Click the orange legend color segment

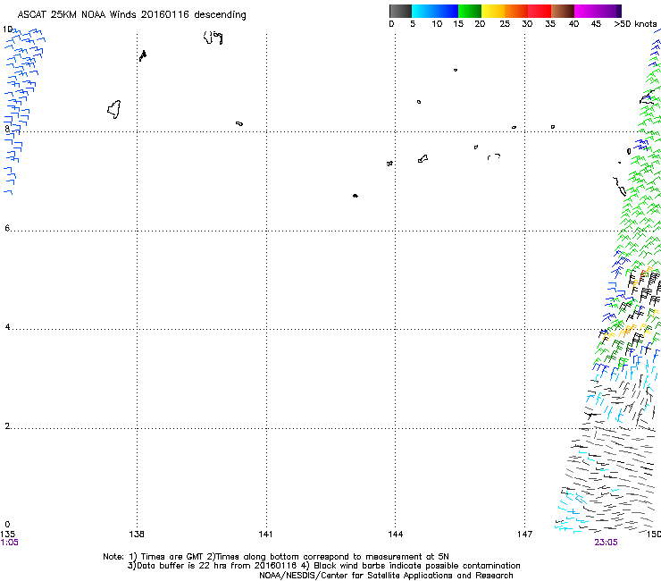click(516, 11)
